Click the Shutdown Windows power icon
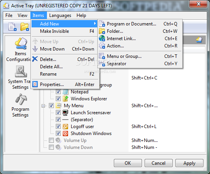This screenshot has width=210, height=174. [65, 133]
